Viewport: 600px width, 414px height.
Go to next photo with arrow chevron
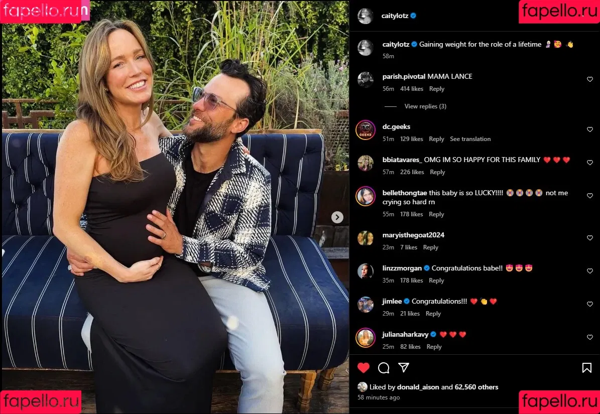click(x=337, y=217)
